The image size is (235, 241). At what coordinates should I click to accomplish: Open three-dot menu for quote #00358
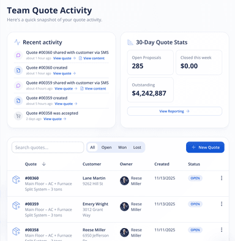pyautogui.click(x=222, y=230)
